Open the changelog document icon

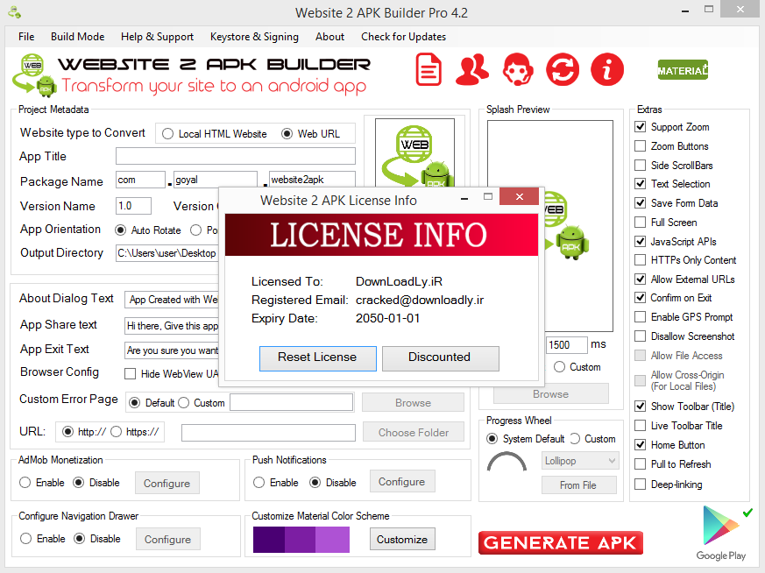point(429,69)
